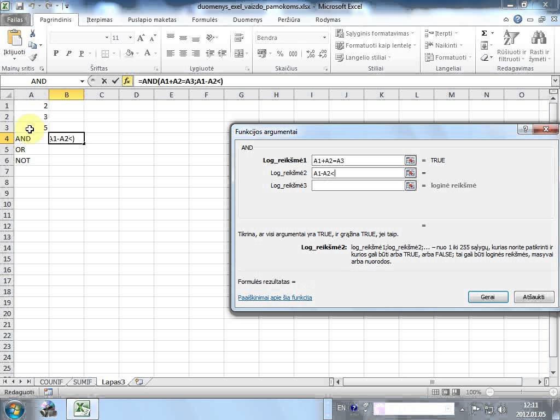The width and height of the screenshot is (560, 420).
Task: Click the Format Painter brush icon
Action: point(33,57)
